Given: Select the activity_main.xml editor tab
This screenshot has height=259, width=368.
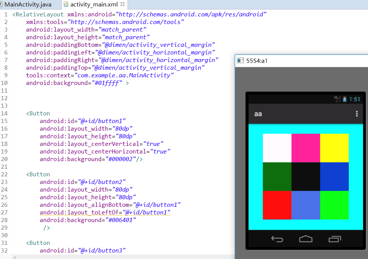Looking at the screenshot, I should pyautogui.click(x=94, y=5).
